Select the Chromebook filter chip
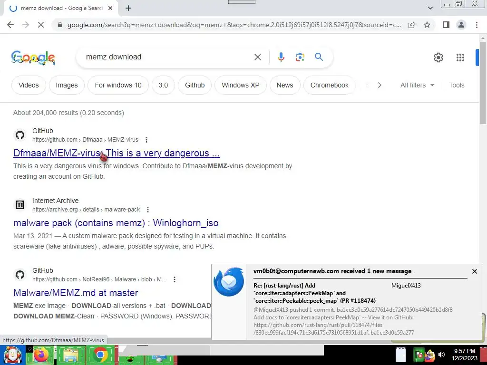 (x=330, y=85)
